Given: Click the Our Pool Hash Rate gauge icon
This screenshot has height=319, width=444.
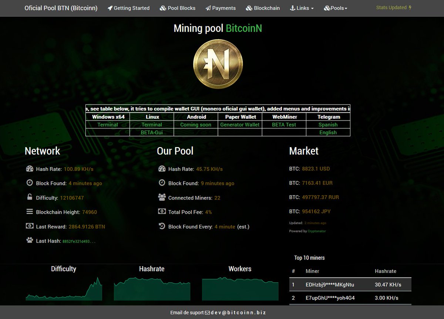Looking at the screenshot, I should (x=162, y=169).
